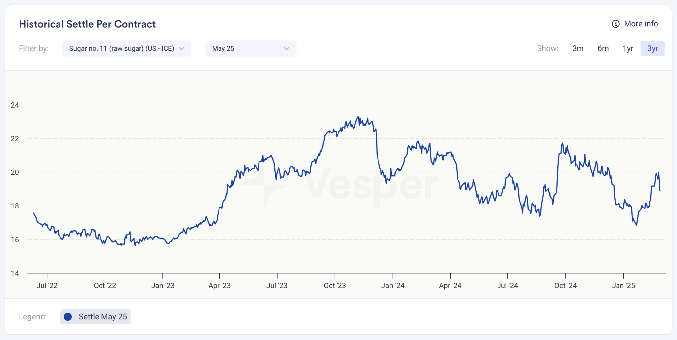Select the currently active 3yr tab
Viewport: 677px width, 340px height.
point(653,48)
